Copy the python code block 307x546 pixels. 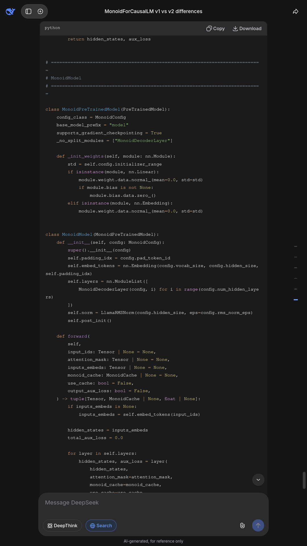point(215,28)
